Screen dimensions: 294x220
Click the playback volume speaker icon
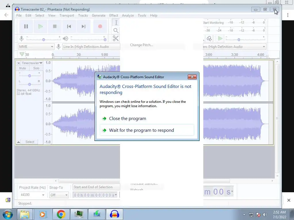(x=65, y=39)
